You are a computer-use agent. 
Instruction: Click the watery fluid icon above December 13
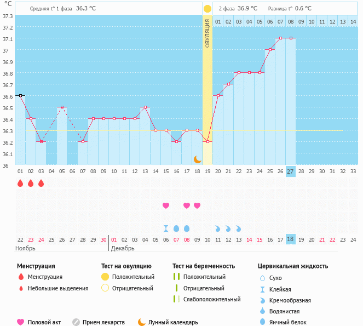pyautogui.click(x=238, y=228)
